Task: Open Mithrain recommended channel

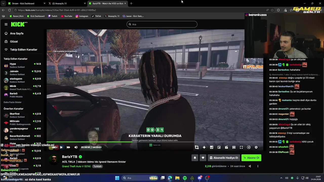Action: [x=22, y=123]
